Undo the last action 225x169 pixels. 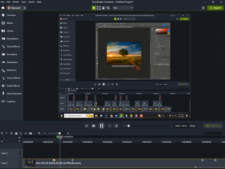pos(2,133)
